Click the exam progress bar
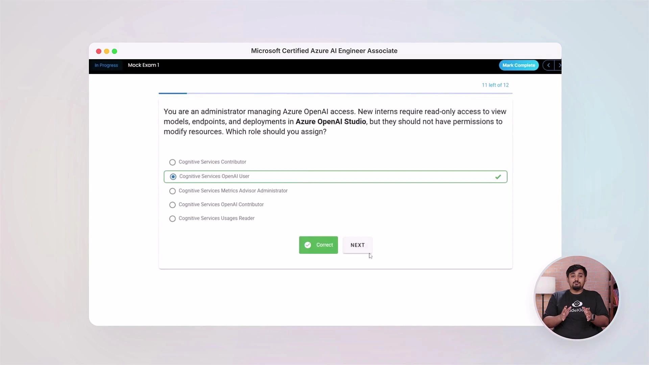 [x=335, y=93]
